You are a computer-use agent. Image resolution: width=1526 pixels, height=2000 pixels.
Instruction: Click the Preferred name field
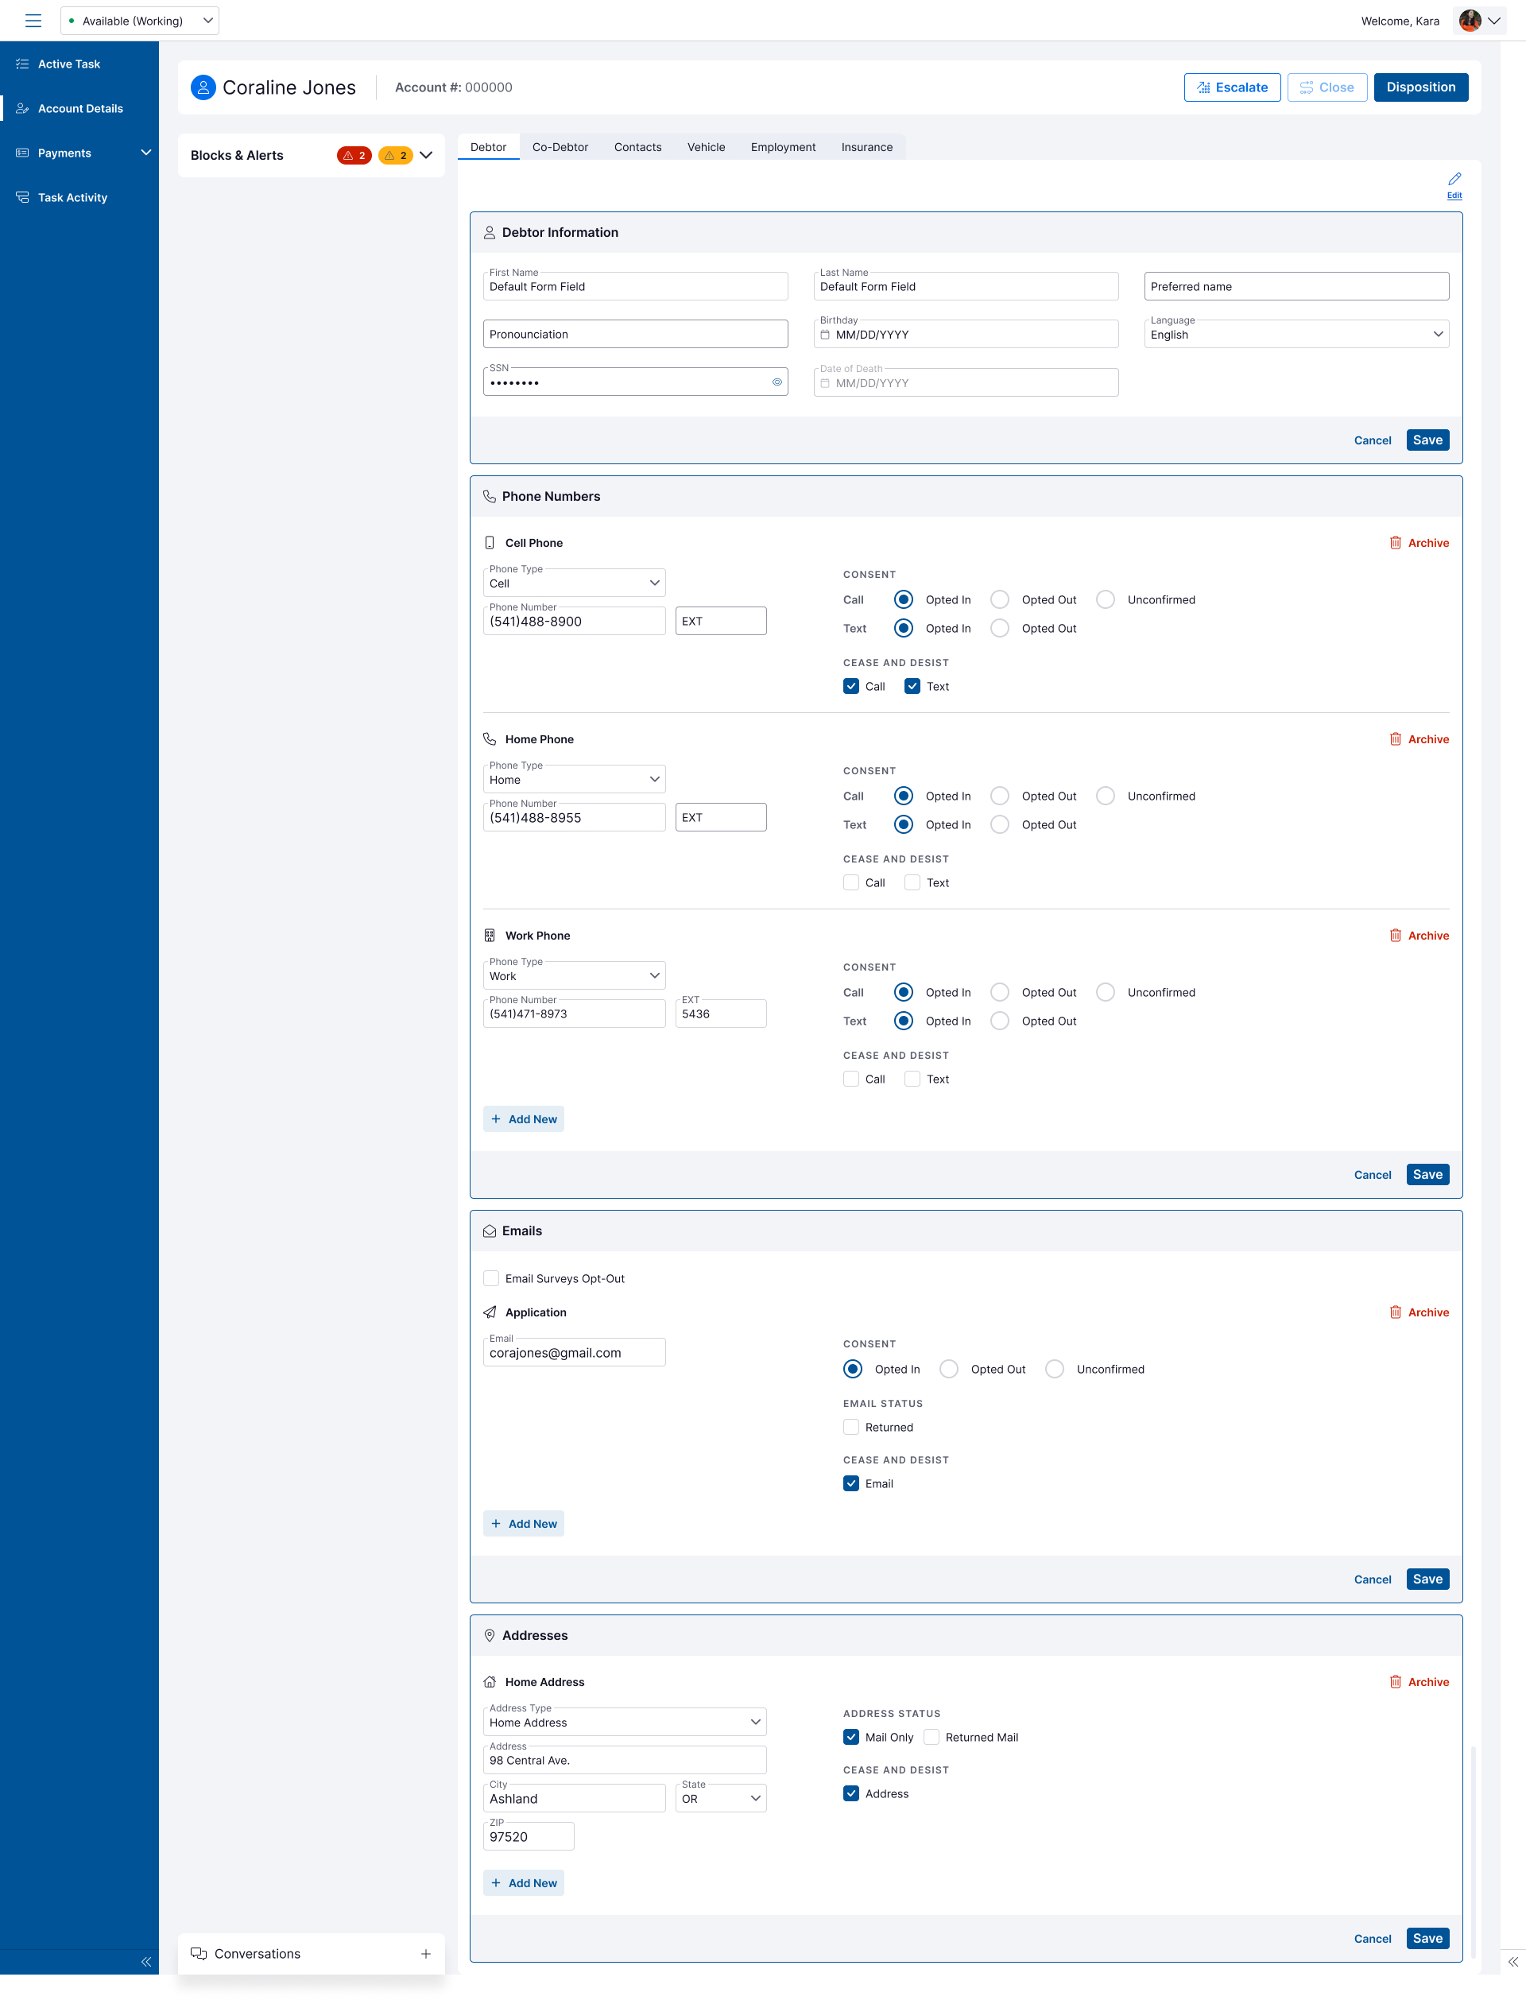tap(1296, 286)
